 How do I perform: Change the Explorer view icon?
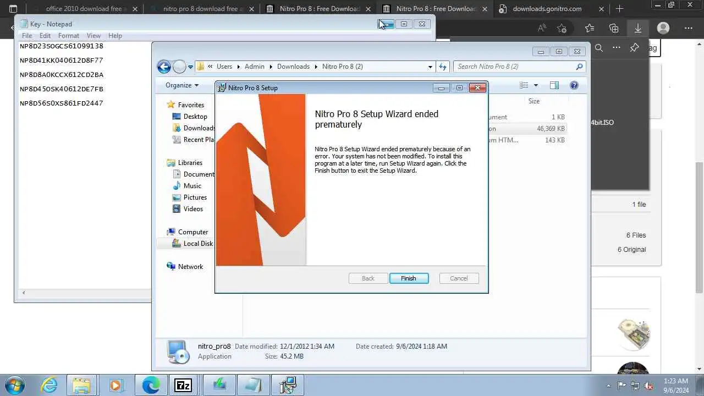pos(524,85)
